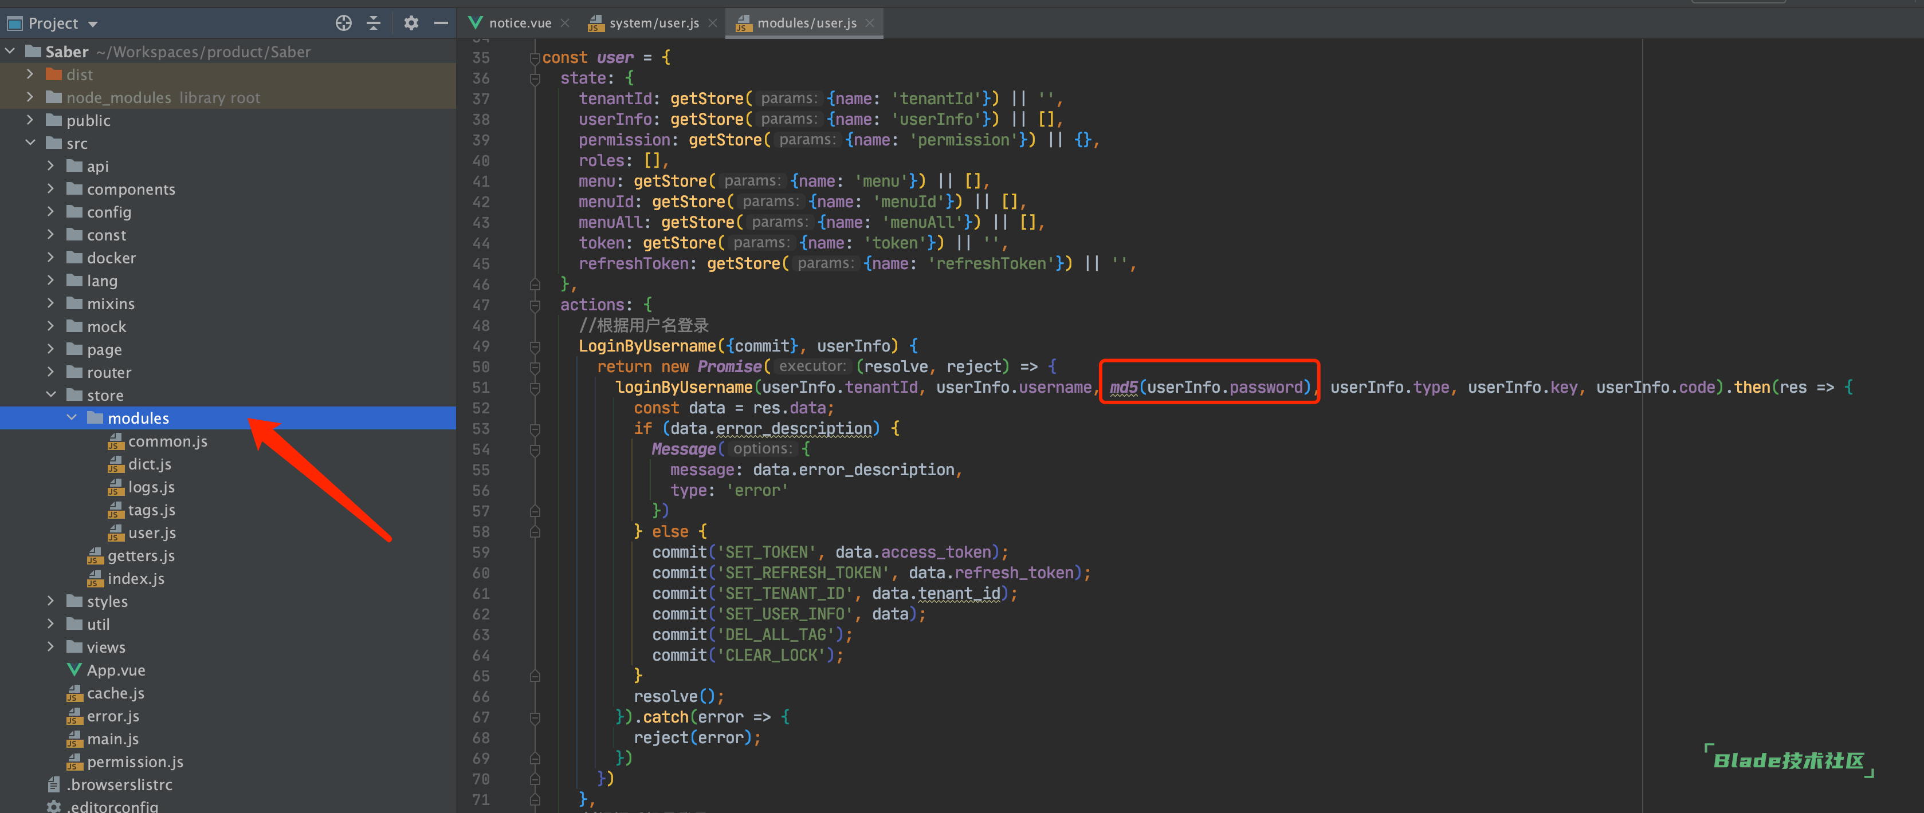This screenshot has height=813, width=1924.
Task: Select permission.js file
Action: 125,761
